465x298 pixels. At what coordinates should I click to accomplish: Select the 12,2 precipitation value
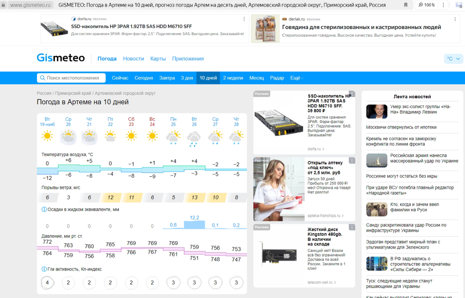coord(194,218)
